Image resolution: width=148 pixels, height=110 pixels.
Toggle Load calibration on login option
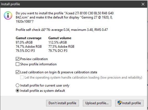[17, 72]
